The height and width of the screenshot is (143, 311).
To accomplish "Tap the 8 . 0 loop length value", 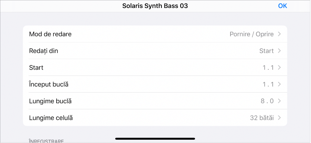I will [267, 101].
